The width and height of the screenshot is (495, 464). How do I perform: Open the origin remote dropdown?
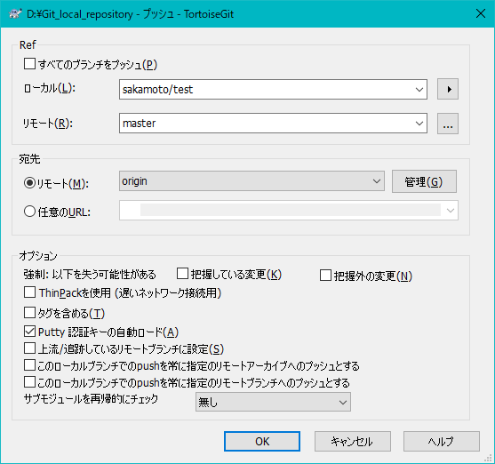[376, 181]
